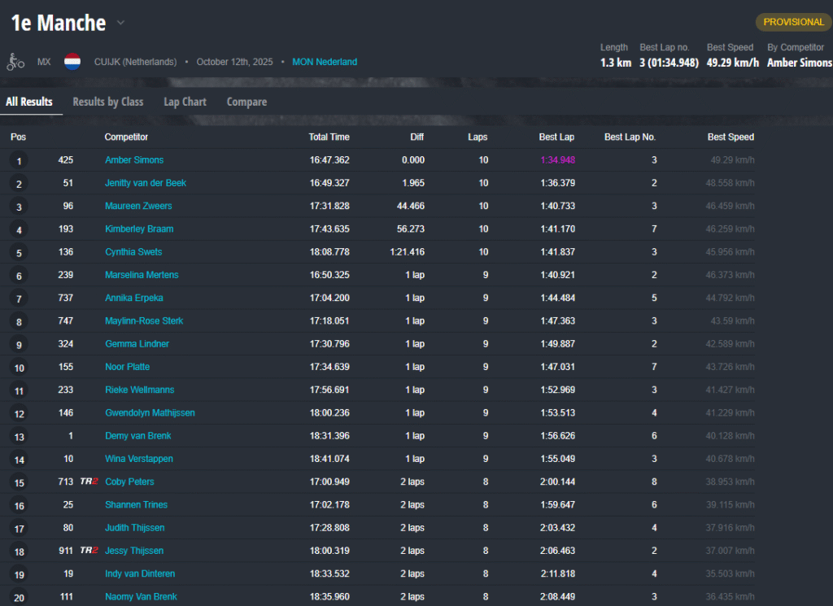833x606 pixels.
Task: Click the Netherlands flag icon
Action: 72,62
